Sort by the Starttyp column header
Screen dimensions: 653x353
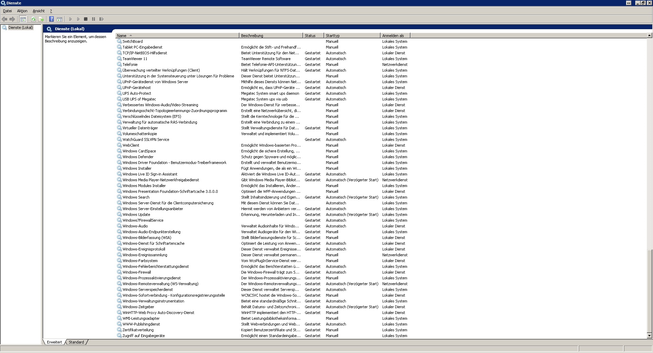click(x=352, y=36)
